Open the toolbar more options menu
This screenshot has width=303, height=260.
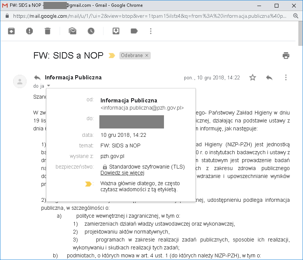point(151,31)
